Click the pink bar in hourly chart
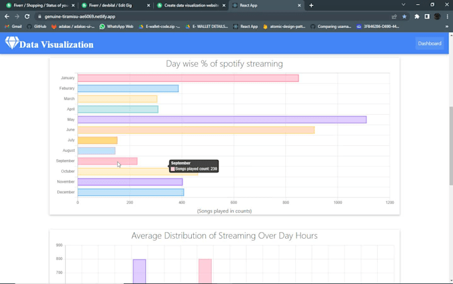This screenshot has width=453, height=284. point(205,271)
